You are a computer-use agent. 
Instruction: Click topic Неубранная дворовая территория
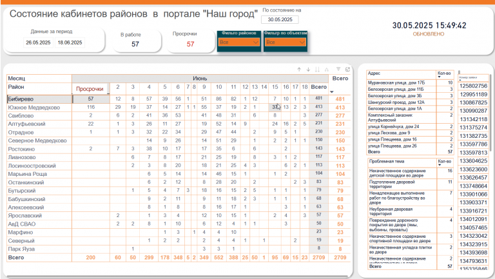point(391,211)
